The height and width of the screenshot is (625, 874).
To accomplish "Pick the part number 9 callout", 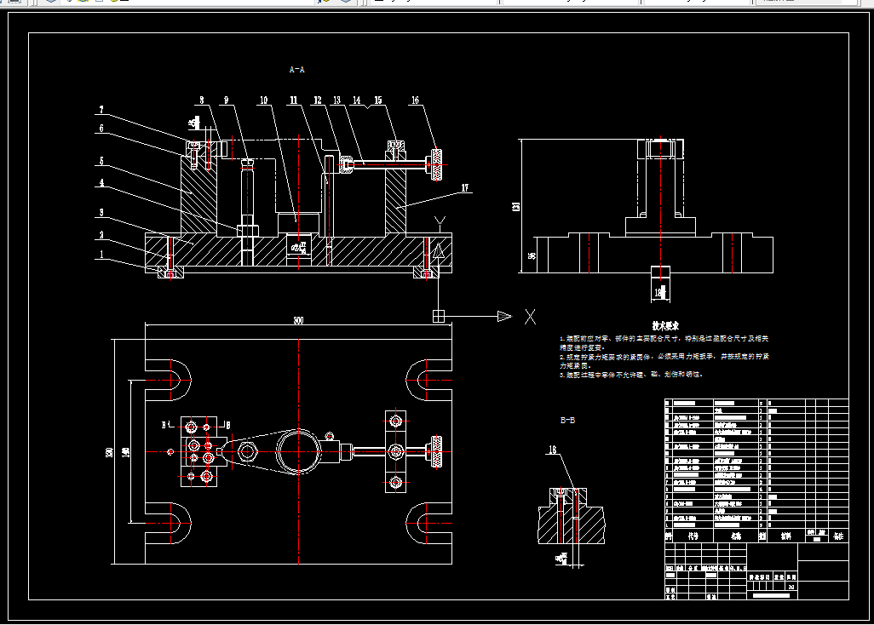I will tap(227, 100).
